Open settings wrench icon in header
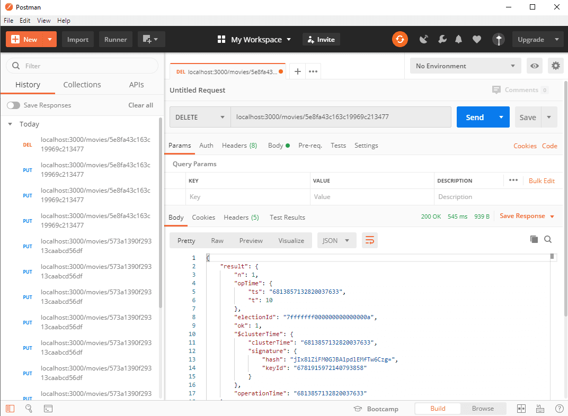The height and width of the screenshot is (416, 568). 441,39
